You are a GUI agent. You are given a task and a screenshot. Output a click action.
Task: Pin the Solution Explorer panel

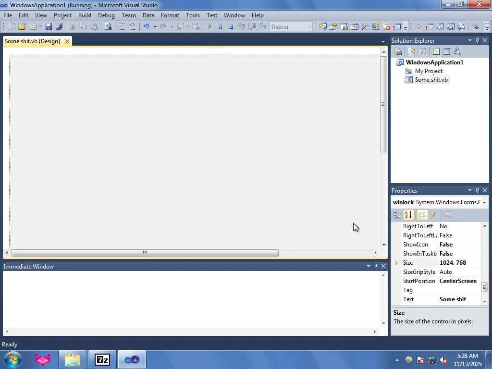point(477,40)
